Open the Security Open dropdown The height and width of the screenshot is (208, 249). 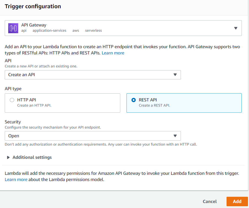click(x=93, y=136)
